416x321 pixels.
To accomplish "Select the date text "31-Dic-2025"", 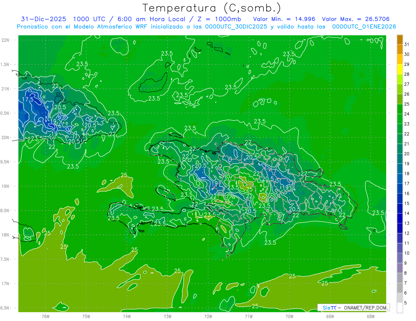I will pos(43,19).
